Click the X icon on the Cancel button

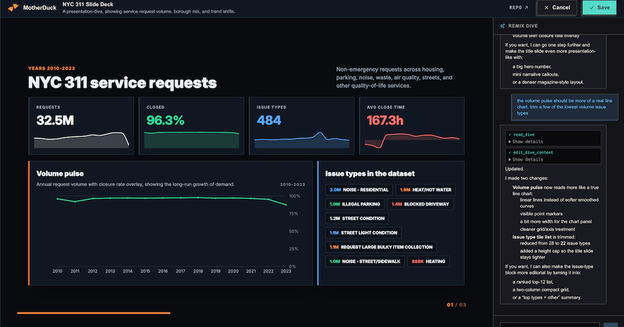[x=547, y=8]
